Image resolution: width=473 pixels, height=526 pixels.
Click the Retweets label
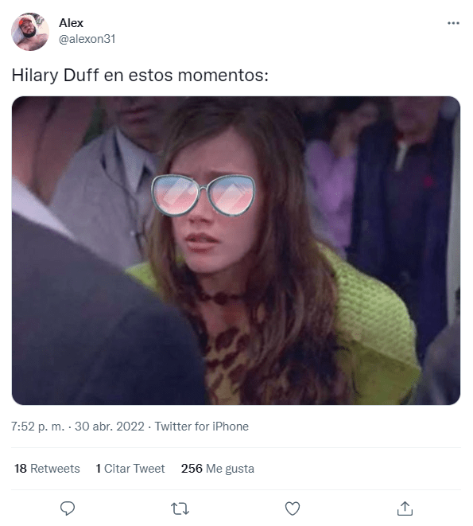(55, 468)
